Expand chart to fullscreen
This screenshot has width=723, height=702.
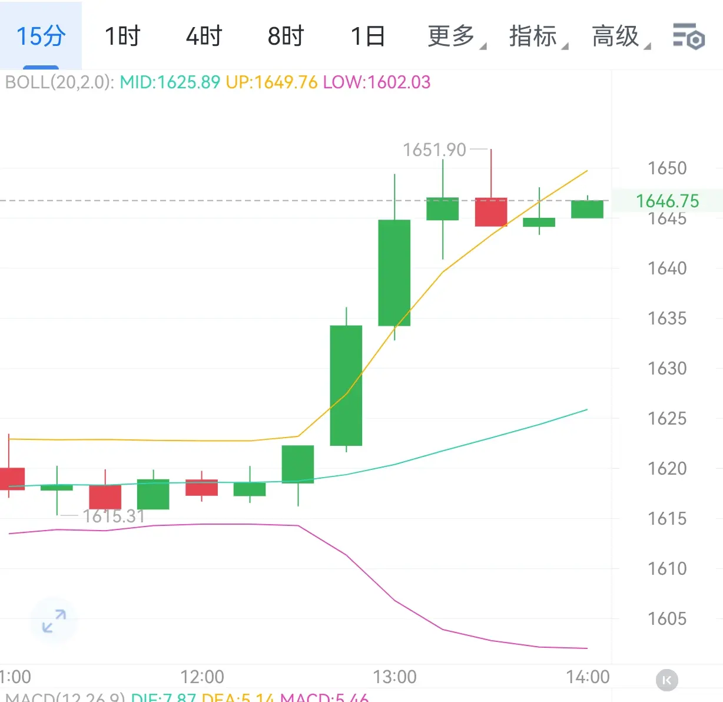(54, 621)
